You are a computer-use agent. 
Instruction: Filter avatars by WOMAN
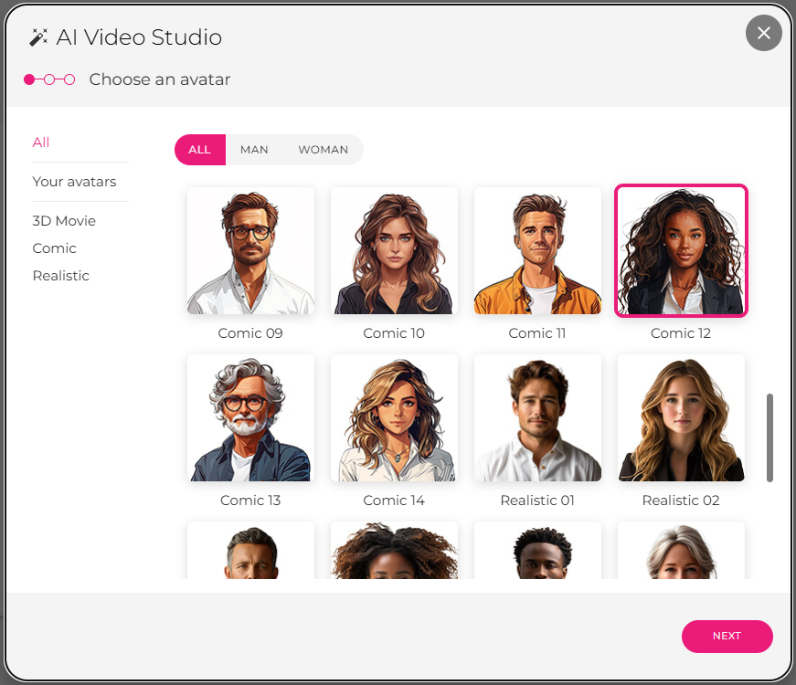point(323,150)
